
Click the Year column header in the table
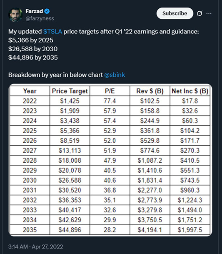coord(30,91)
